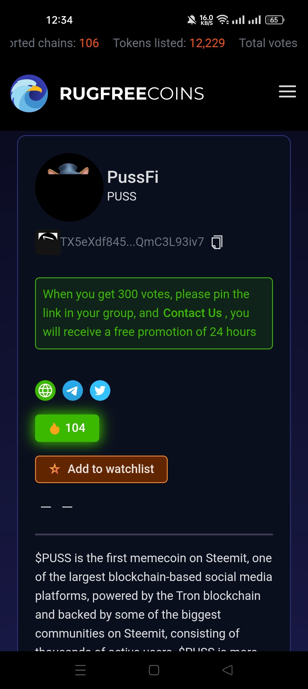Tap the Android home navigation button
This screenshot has width=308, height=689.
[154, 670]
